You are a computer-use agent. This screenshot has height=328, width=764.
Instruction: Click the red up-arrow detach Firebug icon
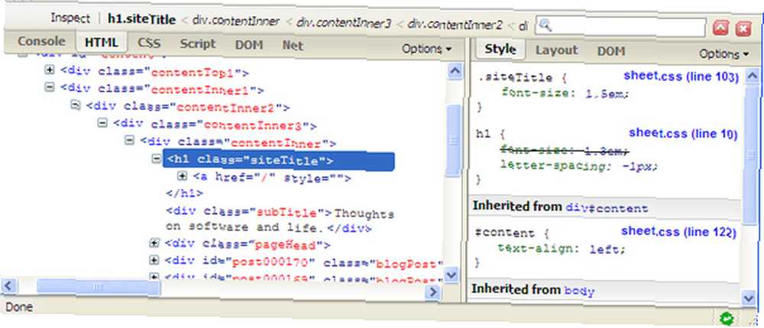coord(720,29)
